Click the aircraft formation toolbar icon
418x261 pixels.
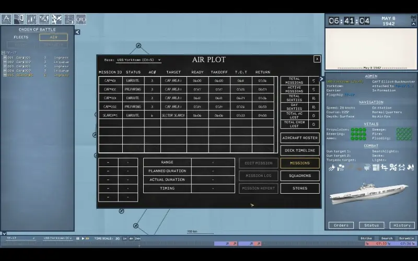pyautogui.click(x=56, y=19)
